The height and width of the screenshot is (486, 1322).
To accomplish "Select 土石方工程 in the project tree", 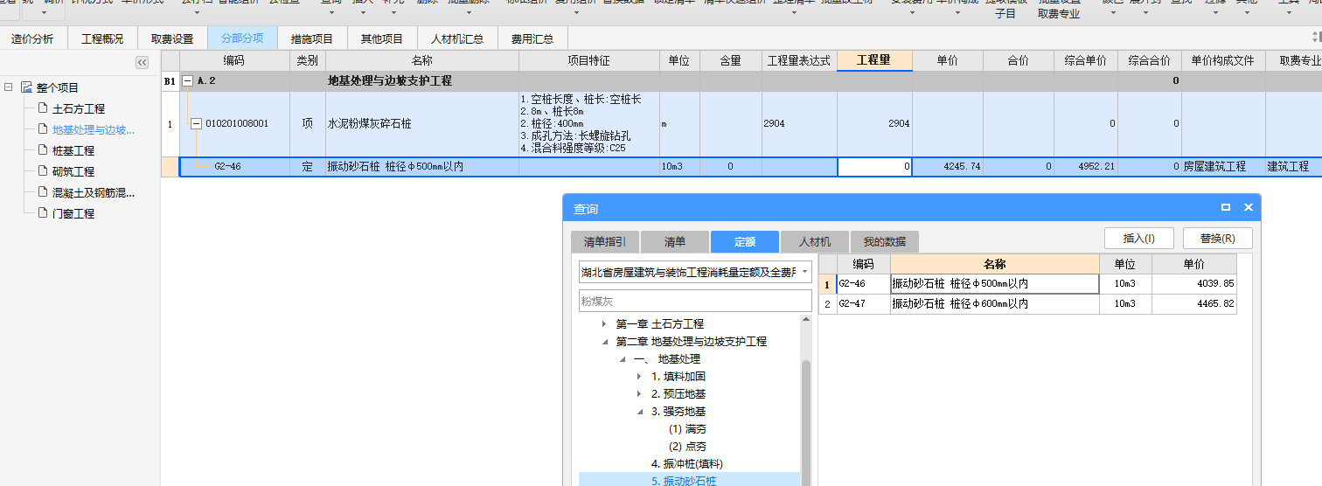I will 79,109.
